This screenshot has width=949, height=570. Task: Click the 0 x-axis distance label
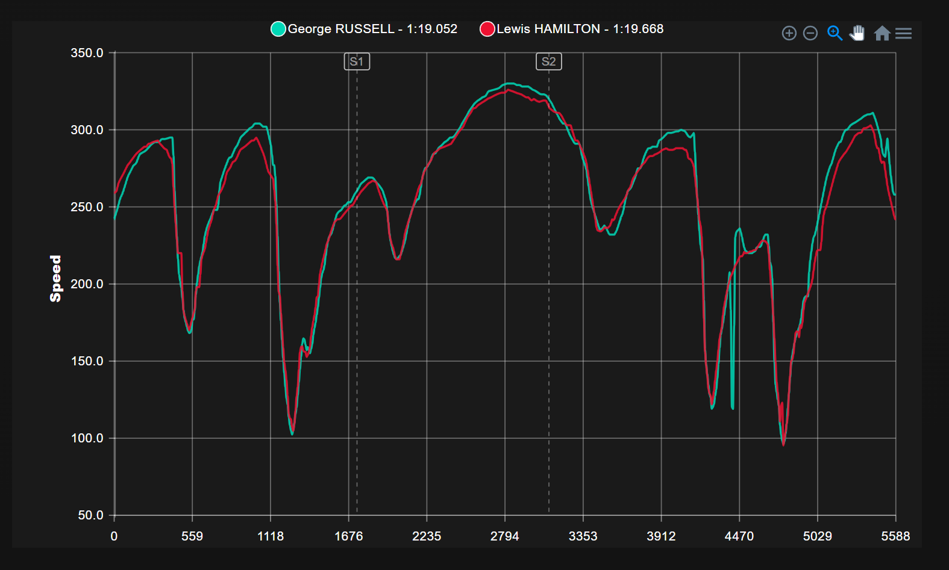114,536
